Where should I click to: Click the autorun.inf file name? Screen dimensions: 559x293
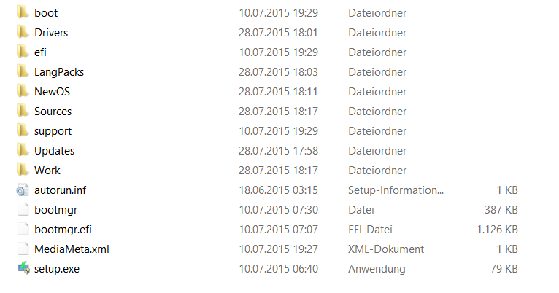tap(61, 190)
